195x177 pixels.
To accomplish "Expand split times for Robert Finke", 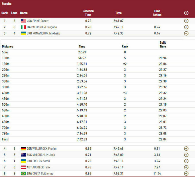I will pos(186,21).
